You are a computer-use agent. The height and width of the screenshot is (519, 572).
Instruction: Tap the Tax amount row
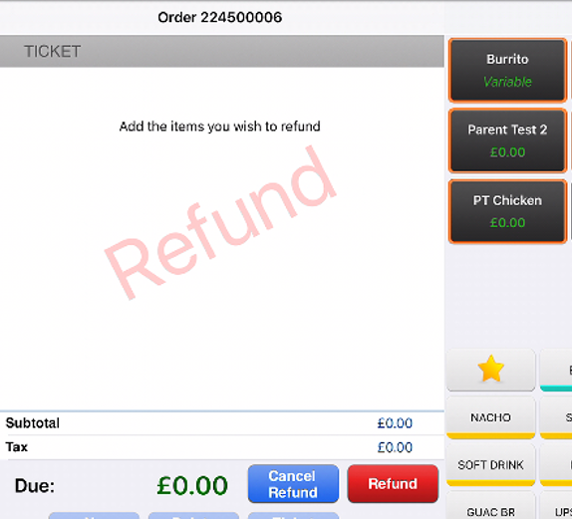(222, 447)
